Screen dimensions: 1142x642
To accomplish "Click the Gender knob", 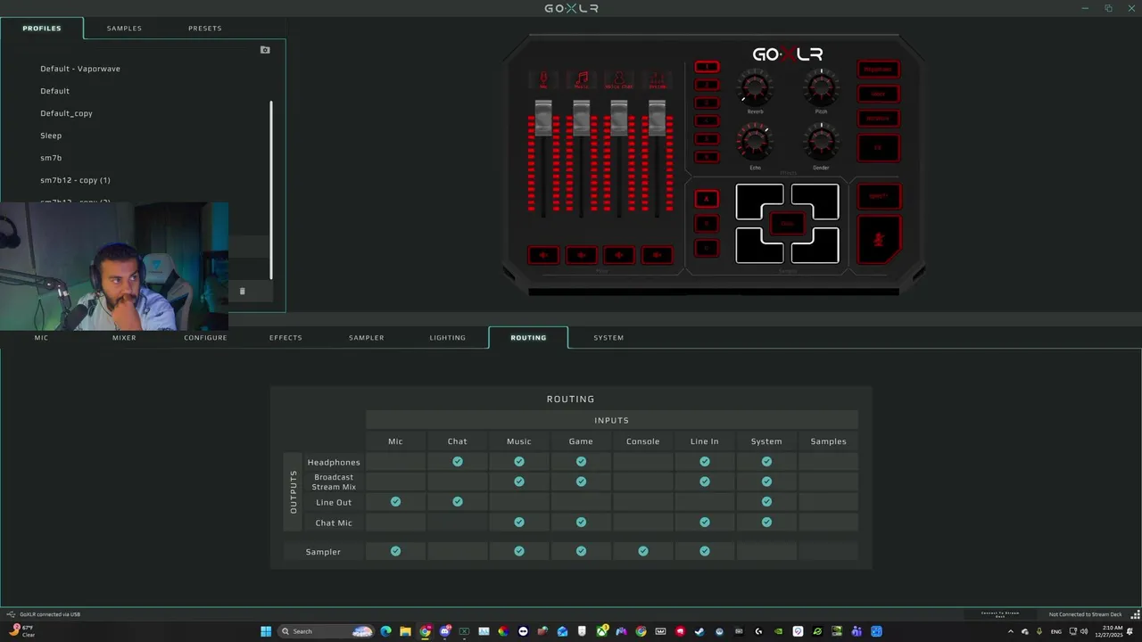I will click(x=821, y=142).
